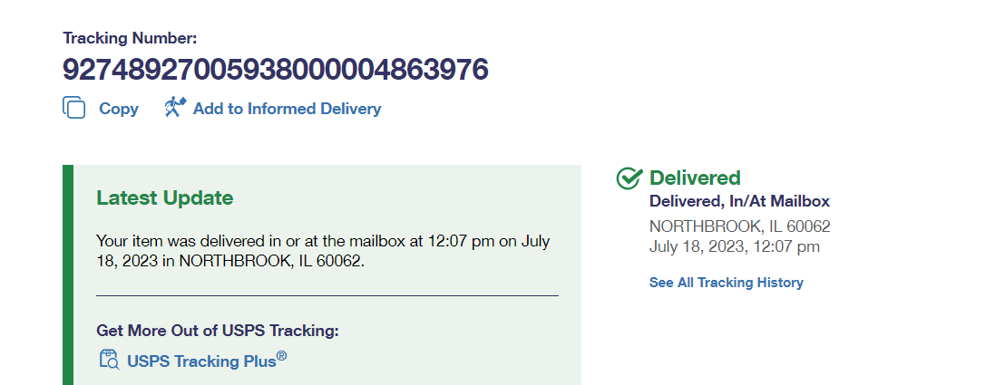The width and height of the screenshot is (995, 385).
Task: Click the Copy text link
Action: [119, 109]
